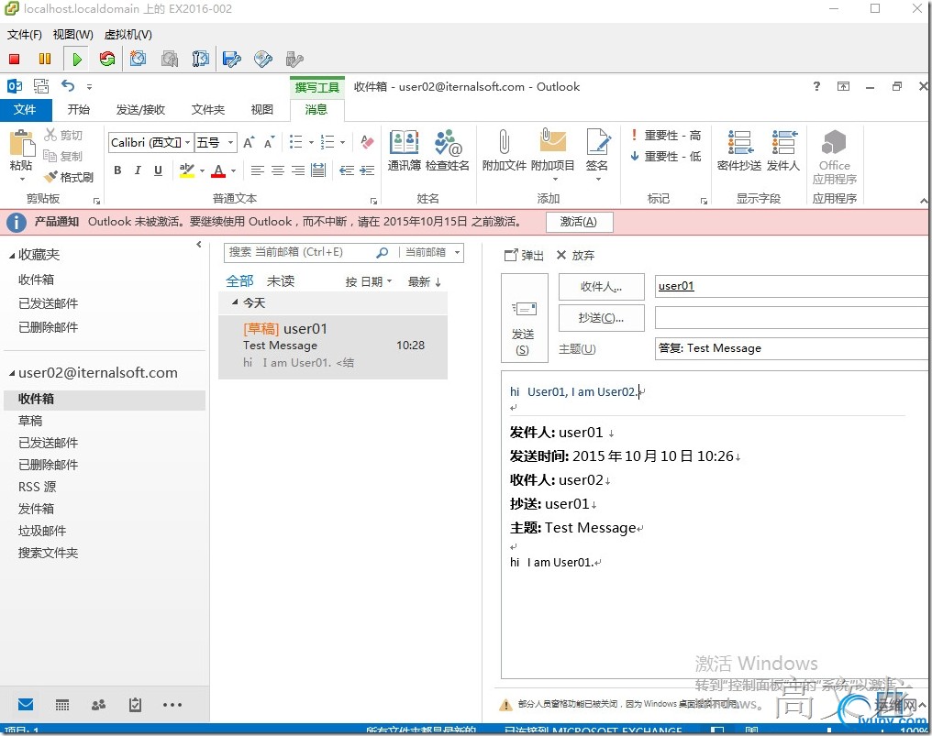Viewport: 932px width, 736px height.
Task: Set low importance (重要性 - 低)
Action: tap(666, 156)
